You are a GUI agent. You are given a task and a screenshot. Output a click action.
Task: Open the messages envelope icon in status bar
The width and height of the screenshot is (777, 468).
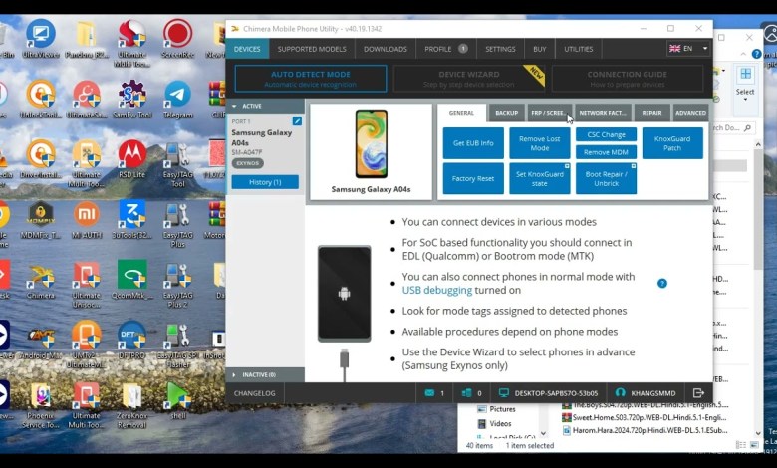[429, 393]
